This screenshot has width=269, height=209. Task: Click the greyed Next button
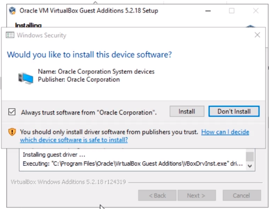click(x=197, y=195)
